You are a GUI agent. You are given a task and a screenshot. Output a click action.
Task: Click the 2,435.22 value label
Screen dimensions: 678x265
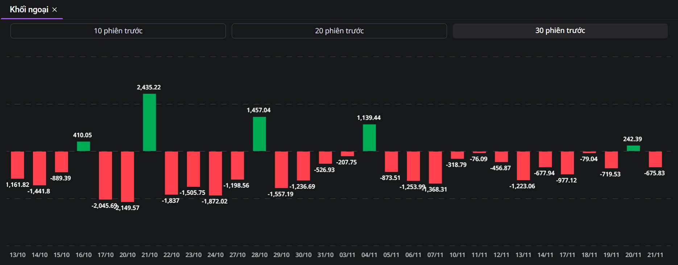149,87
